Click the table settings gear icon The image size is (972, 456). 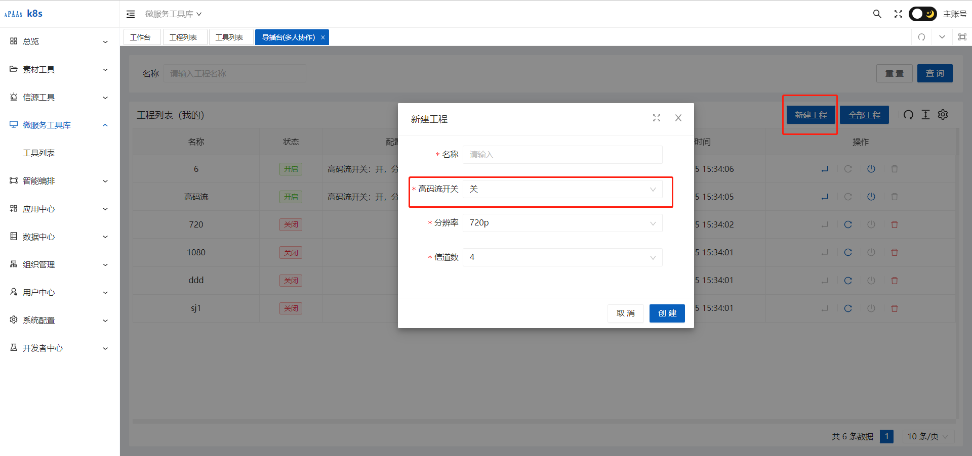(943, 115)
